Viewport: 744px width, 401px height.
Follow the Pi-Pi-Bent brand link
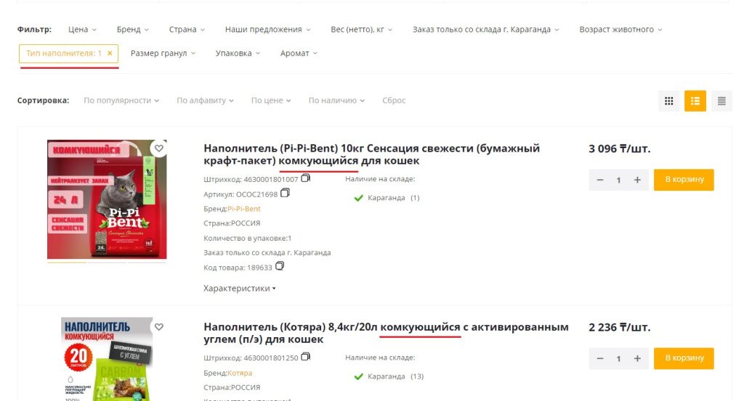[244, 209]
